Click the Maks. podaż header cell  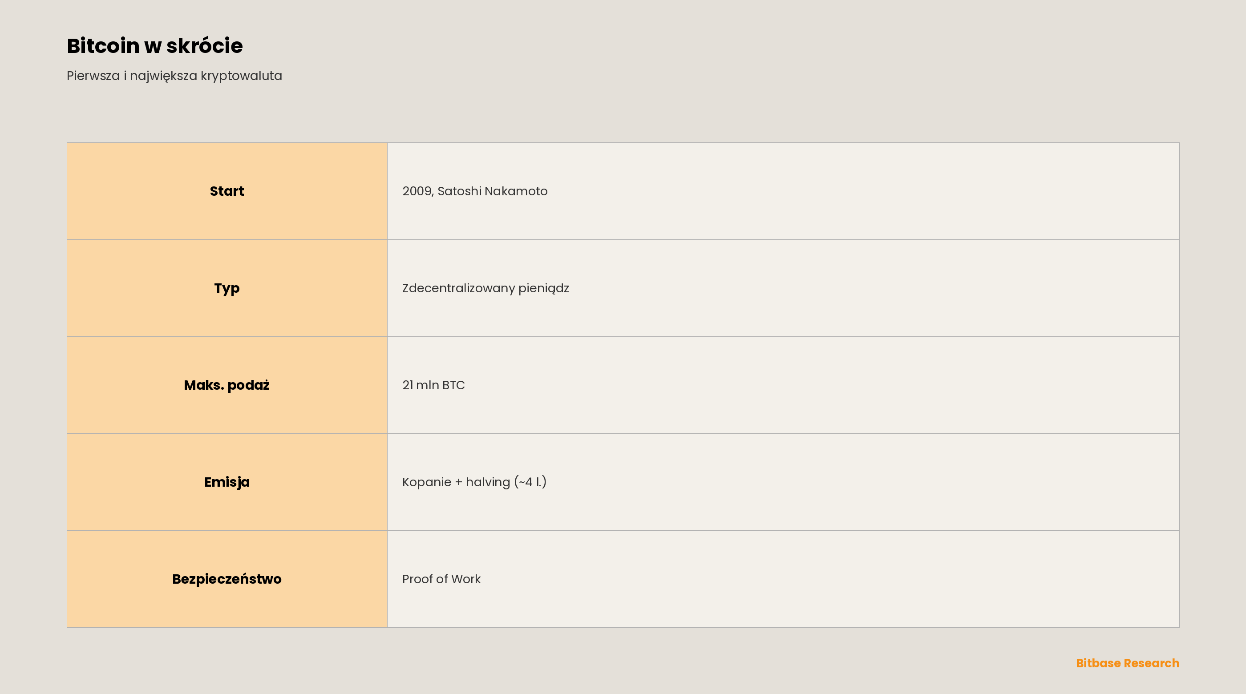pyautogui.click(x=227, y=385)
